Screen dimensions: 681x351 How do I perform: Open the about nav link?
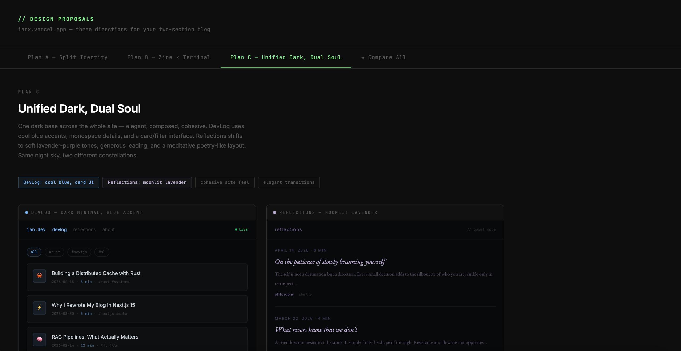tap(109, 229)
